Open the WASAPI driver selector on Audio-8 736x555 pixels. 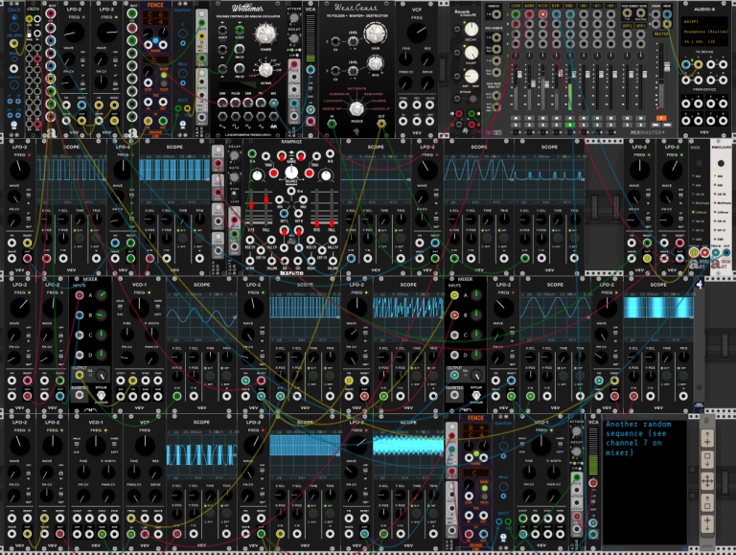pos(704,22)
